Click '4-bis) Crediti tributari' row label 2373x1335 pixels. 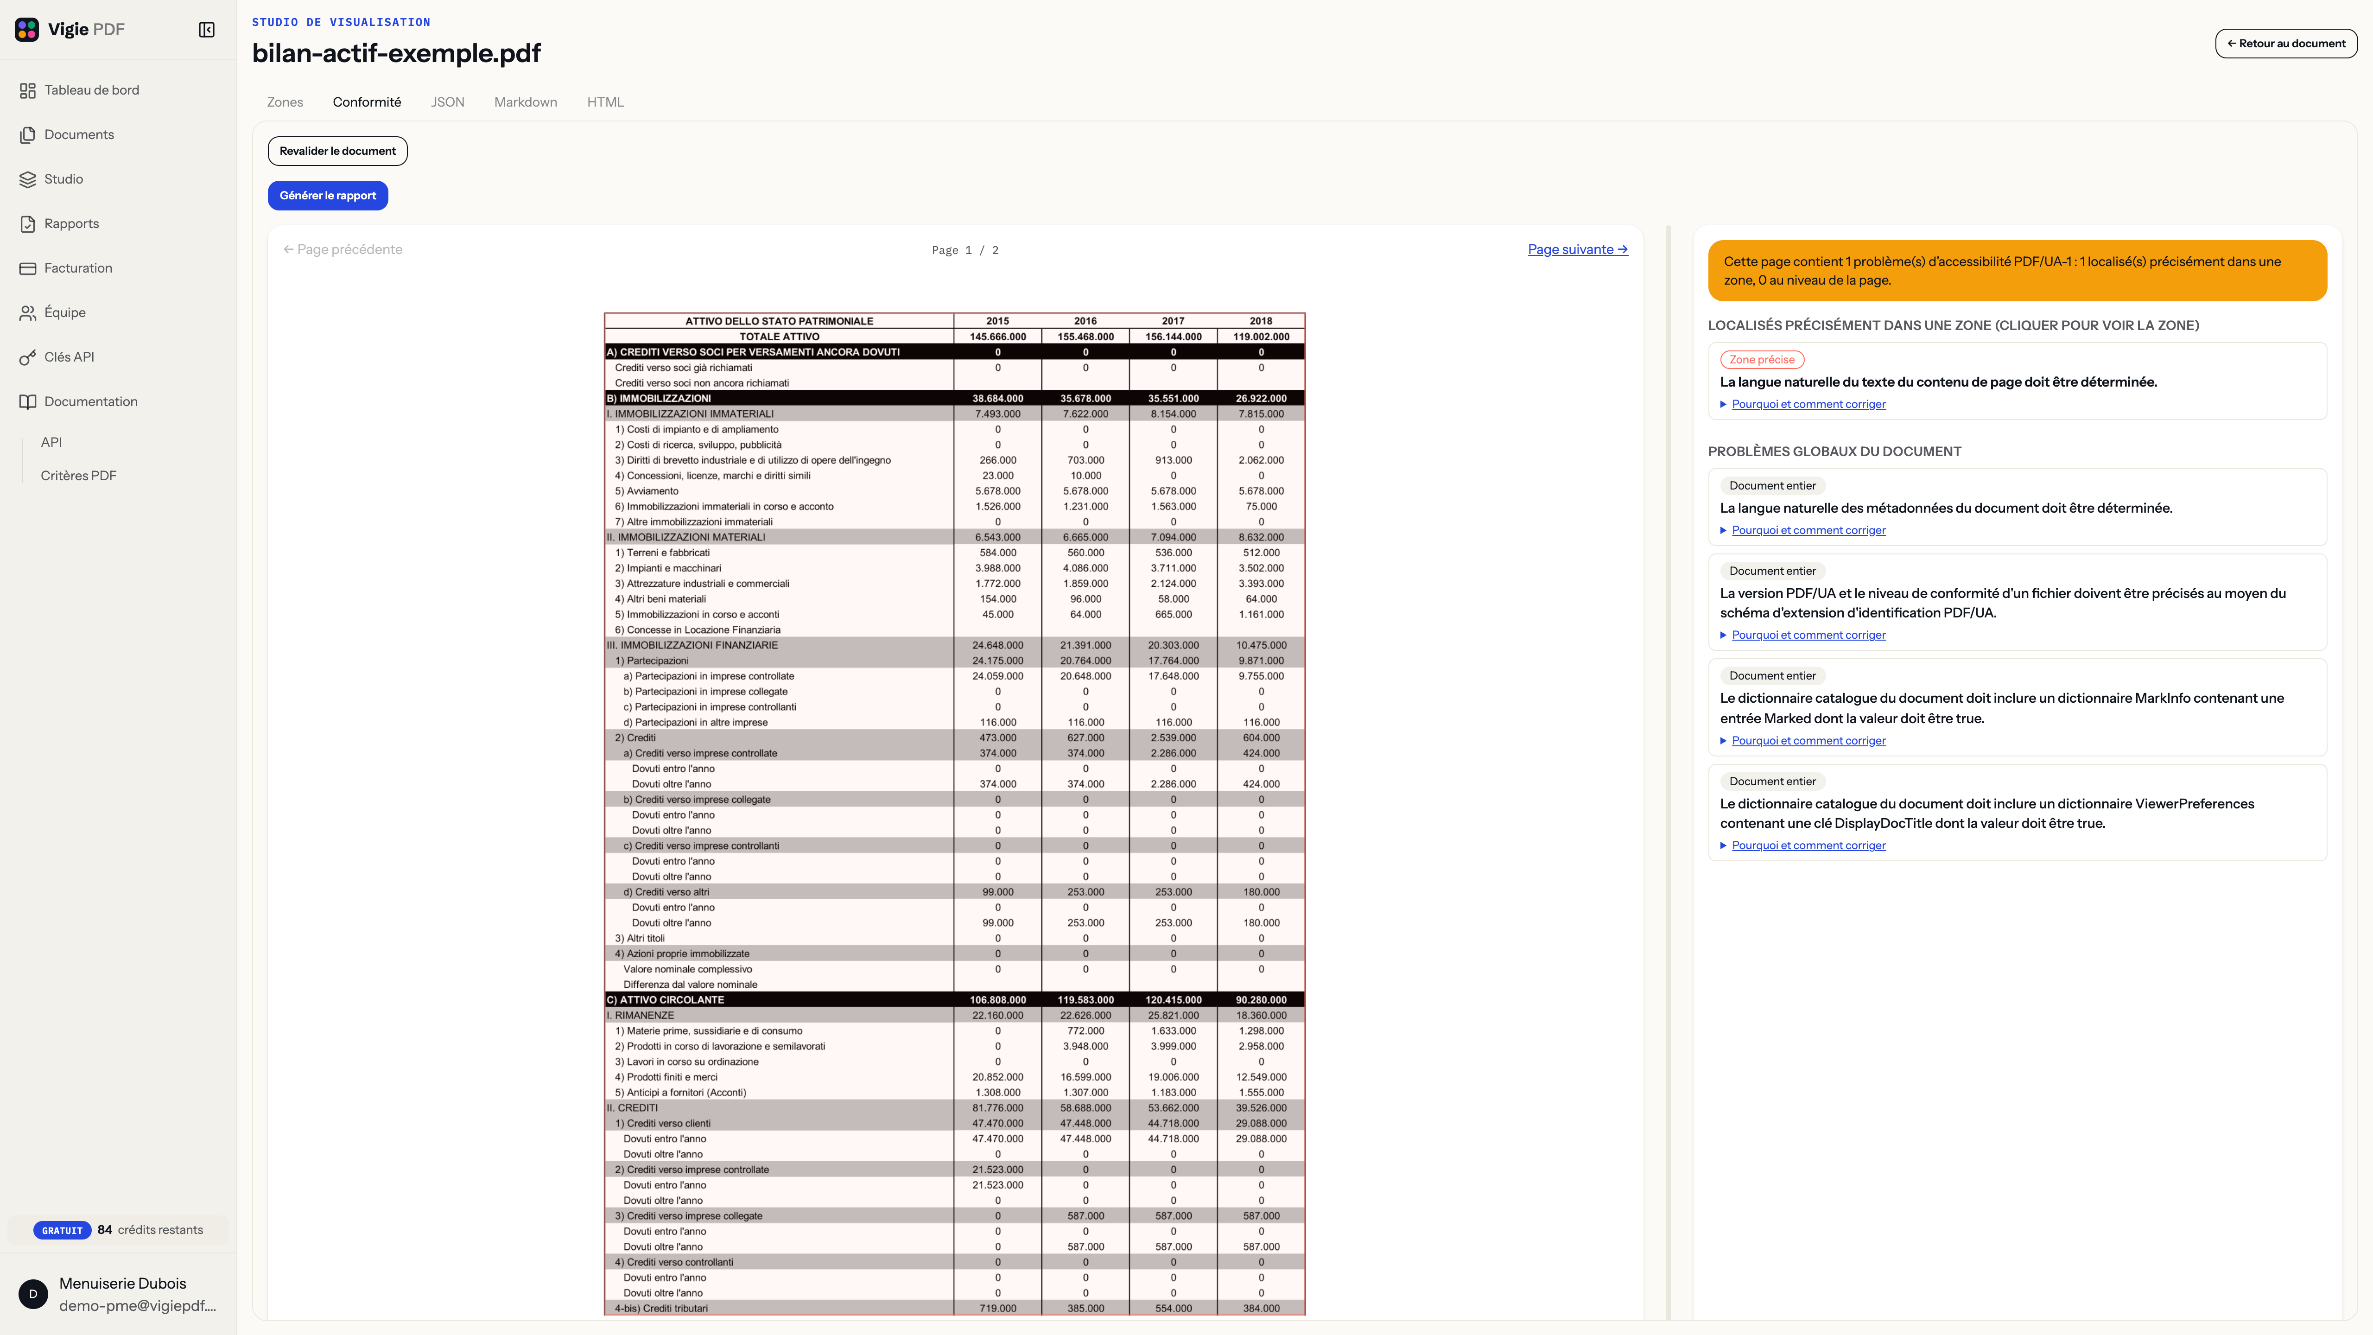click(x=661, y=1309)
